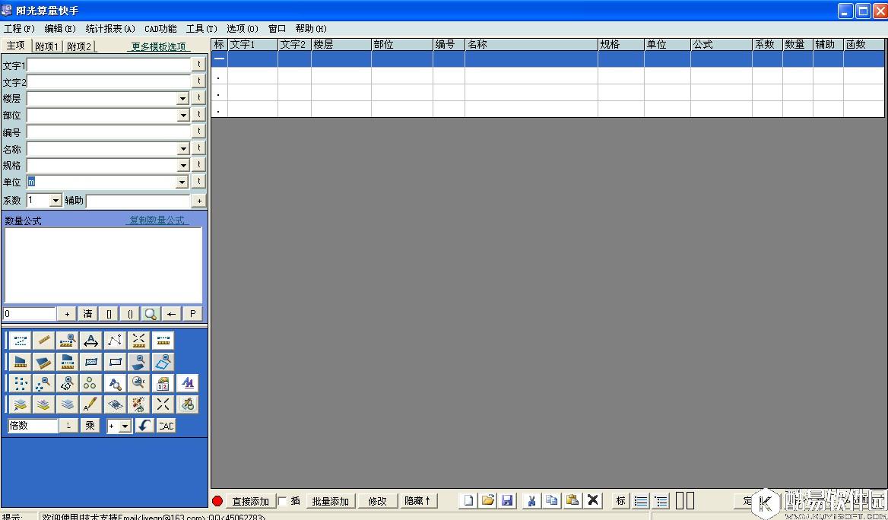The width and height of the screenshot is (888, 520).
Task: Open the plus operator dropdown near 倍数
Action: (x=123, y=426)
